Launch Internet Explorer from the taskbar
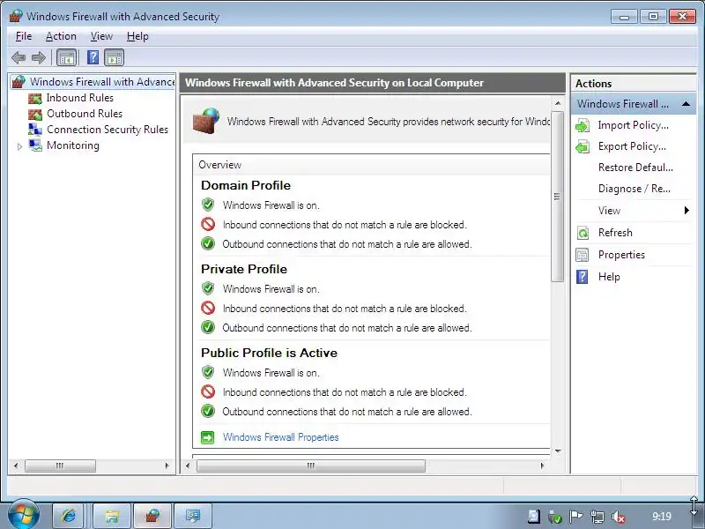This screenshot has height=529, width=705. [69, 516]
